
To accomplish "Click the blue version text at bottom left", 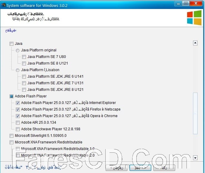I will pos(33,167).
